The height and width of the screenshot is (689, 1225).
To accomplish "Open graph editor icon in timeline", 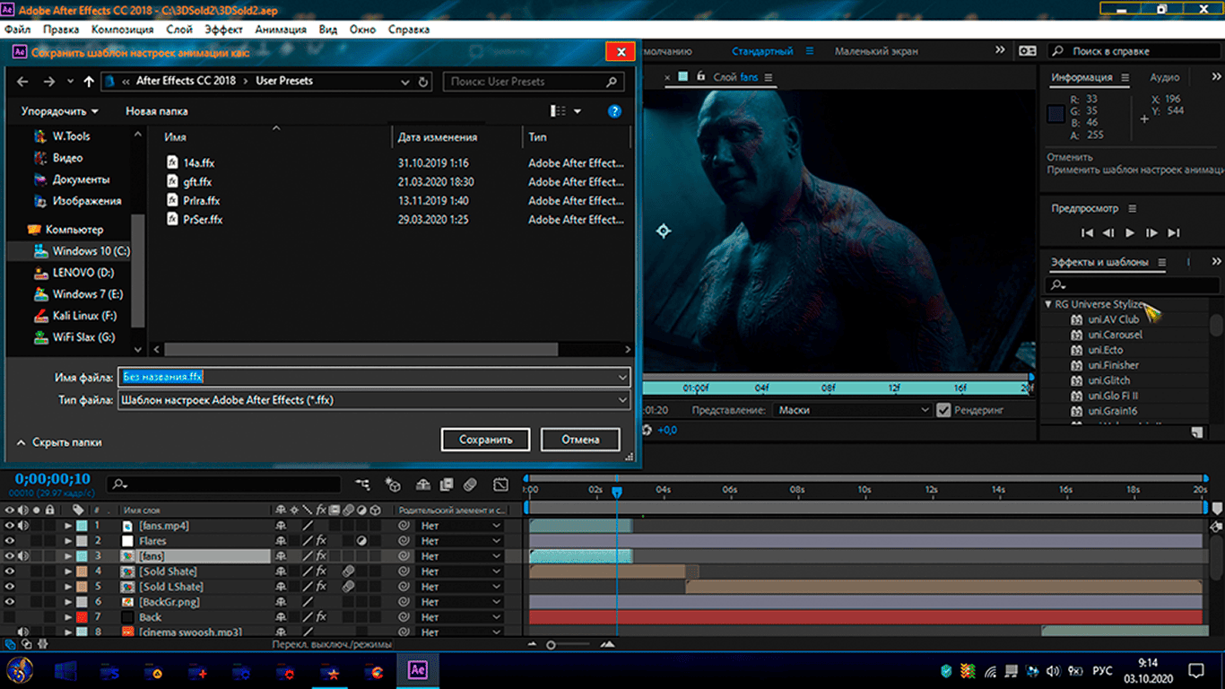I will coord(500,484).
